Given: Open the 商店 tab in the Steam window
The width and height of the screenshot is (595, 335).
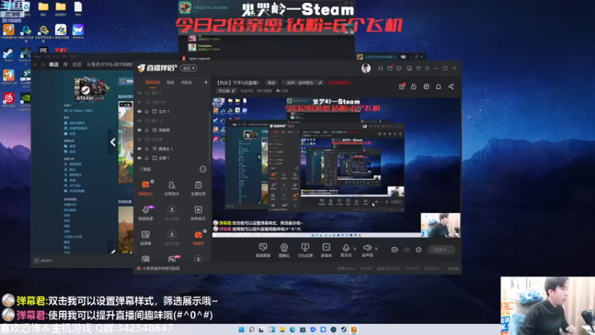Looking at the screenshot, I should tap(54, 65).
